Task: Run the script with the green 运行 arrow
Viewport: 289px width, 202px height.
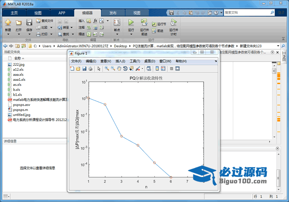Action: [131, 23]
